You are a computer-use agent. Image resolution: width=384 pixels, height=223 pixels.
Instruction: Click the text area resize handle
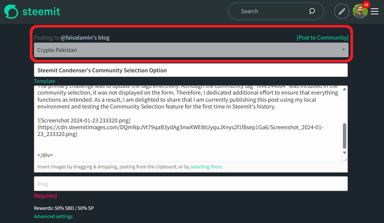345,159
